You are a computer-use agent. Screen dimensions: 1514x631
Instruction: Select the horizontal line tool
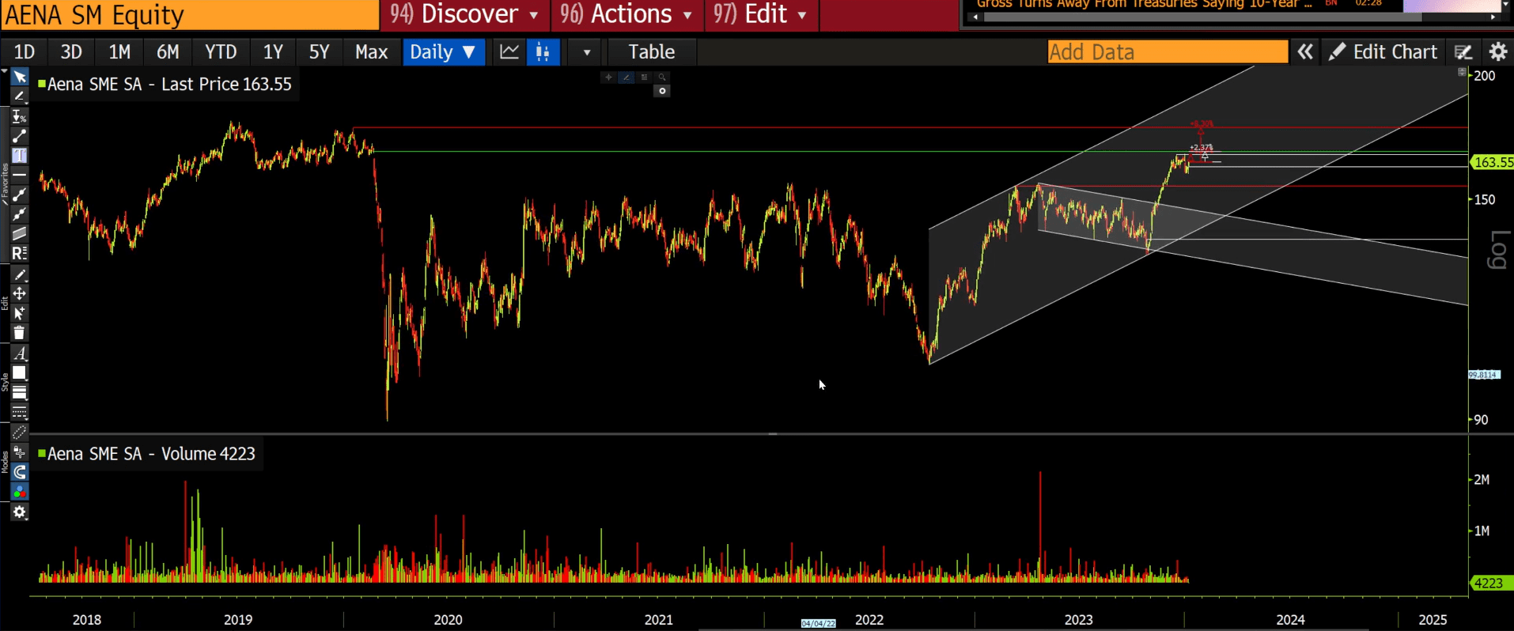point(20,174)
